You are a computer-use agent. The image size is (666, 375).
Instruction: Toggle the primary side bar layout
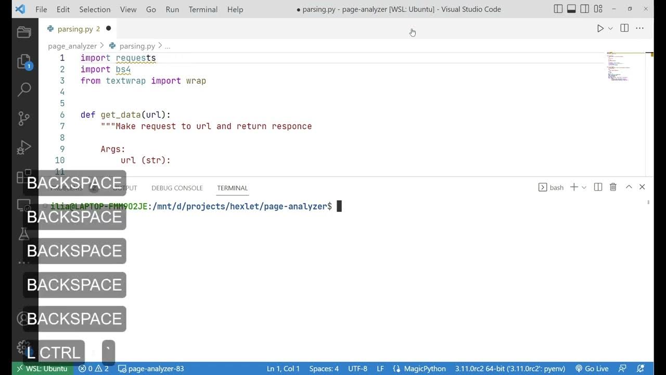tap(558, 9)
